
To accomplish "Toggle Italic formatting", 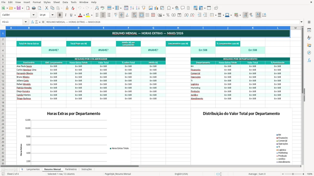I will (x=66, y=15).
